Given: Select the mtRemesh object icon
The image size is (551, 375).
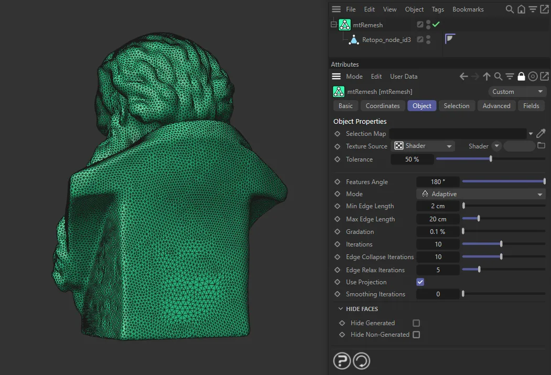Looking at the screenshot, I should 344,24.
